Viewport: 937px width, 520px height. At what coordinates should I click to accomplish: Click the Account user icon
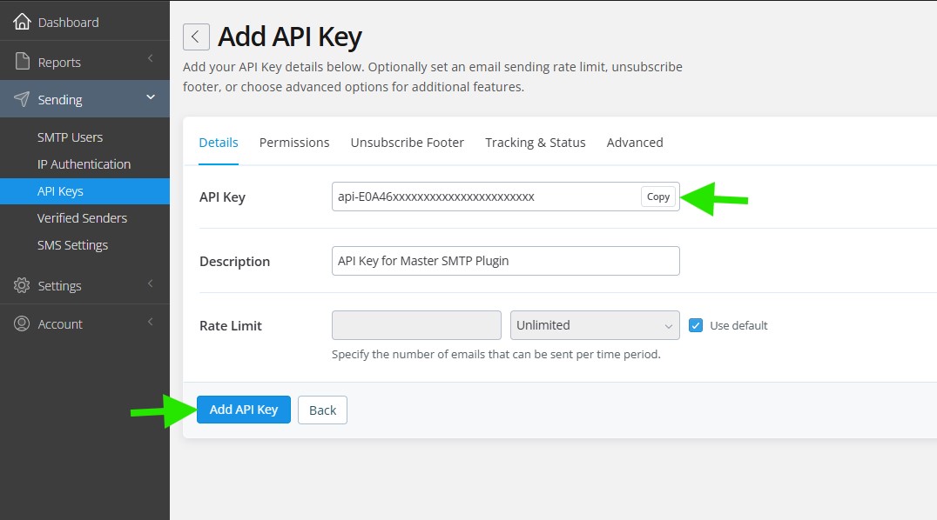click(22, 323)
